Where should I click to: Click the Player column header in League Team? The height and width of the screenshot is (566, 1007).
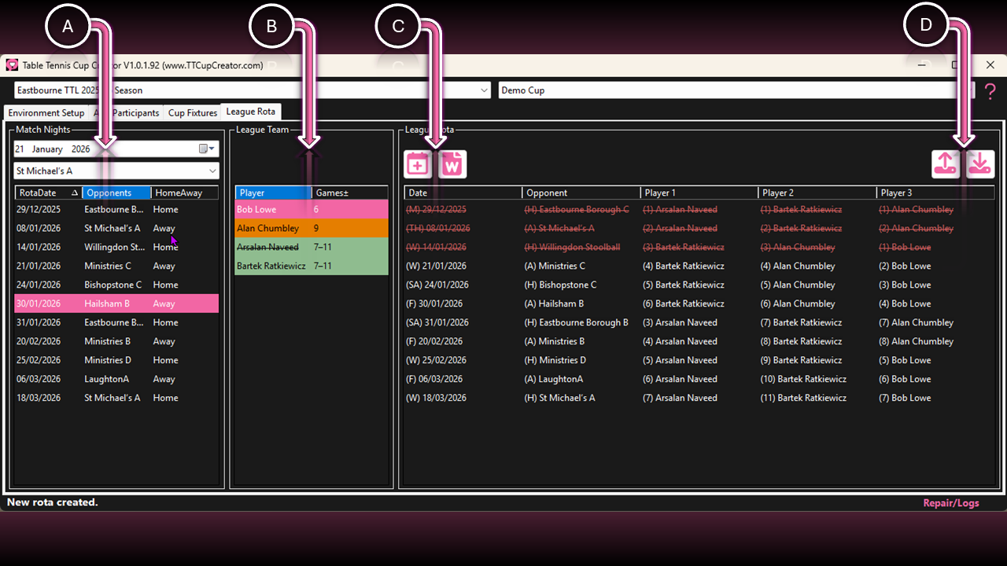tap(274, 193)
